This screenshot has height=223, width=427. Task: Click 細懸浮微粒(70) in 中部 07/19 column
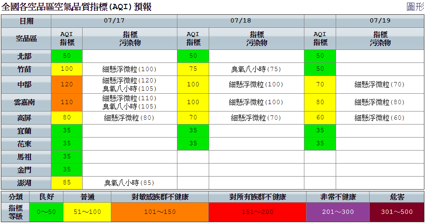click(380, 85)
